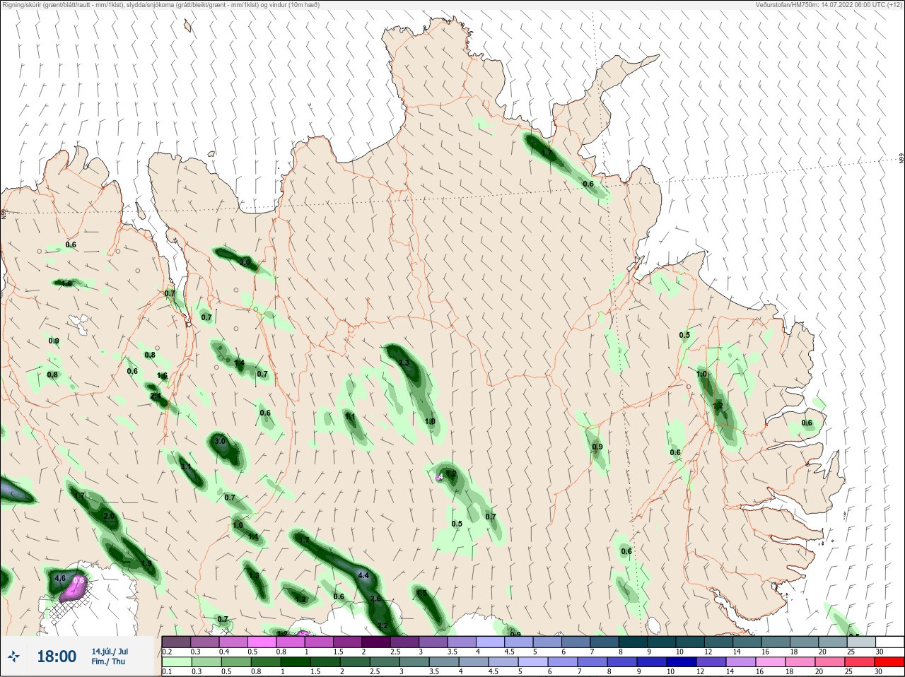905x677 pixels.
Task: Click the '14.júl./ Jul' date label
Action: pos(110,652)
